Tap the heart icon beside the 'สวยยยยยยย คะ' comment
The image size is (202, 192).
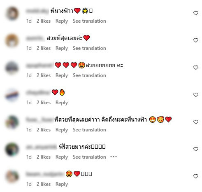[x=196, y=68]
